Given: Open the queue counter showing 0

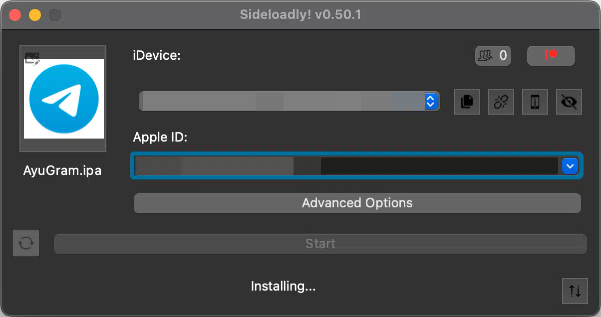Looking at the screenshot, I should pyautogui.click(x=493, y=55).
